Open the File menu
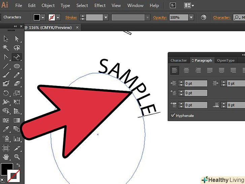The height and width of the screenshot is (184, 245). [19, 5]
